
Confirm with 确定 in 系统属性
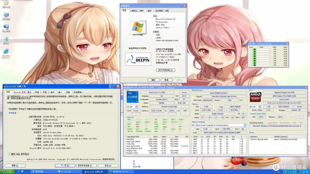154,80
